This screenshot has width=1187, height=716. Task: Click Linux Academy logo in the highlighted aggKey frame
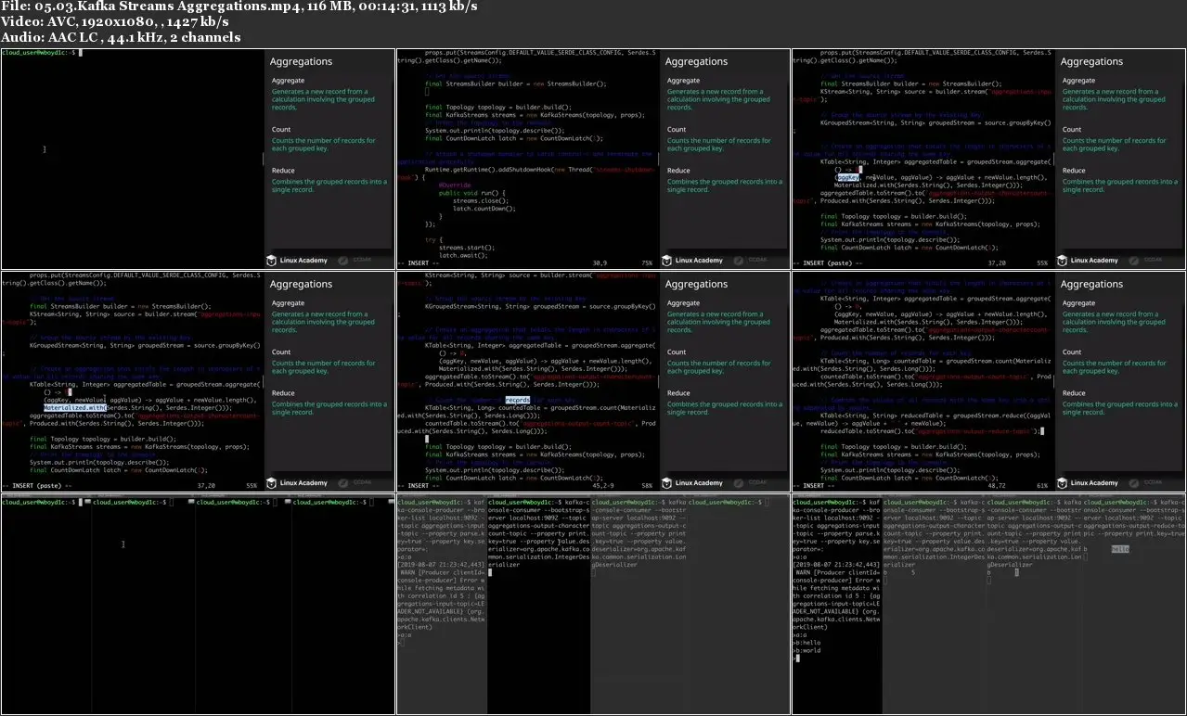pyautogui.click(x=1088, y=261)
